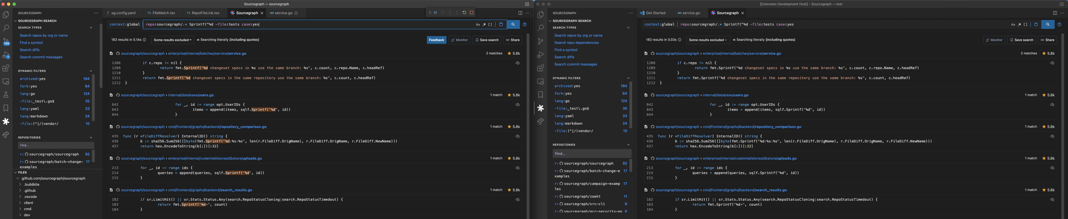
Task: Click Save search in right window
Action: coord(1021,40)
